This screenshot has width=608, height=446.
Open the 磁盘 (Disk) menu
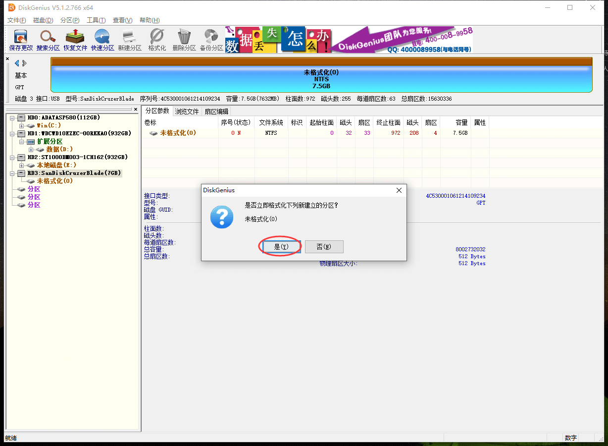pos(43,20)
